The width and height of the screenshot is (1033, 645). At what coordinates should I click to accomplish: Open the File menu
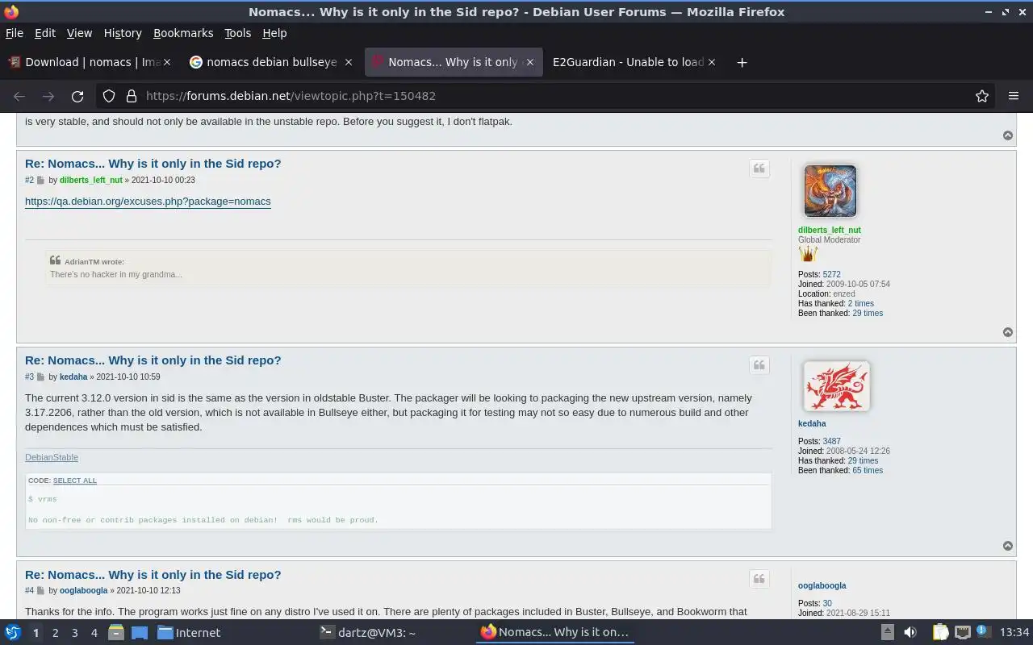pos(15,33)
